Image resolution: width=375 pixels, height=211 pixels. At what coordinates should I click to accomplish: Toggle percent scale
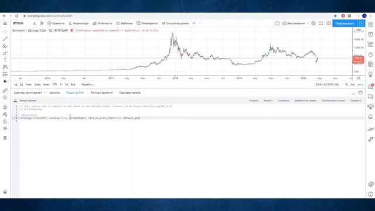point(346,84)
